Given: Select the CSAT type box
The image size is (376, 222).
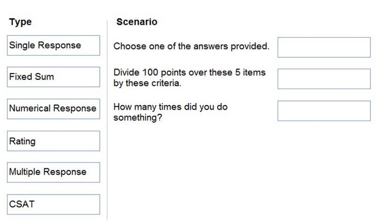Looking at the screenshot, I should coord(54,204).
